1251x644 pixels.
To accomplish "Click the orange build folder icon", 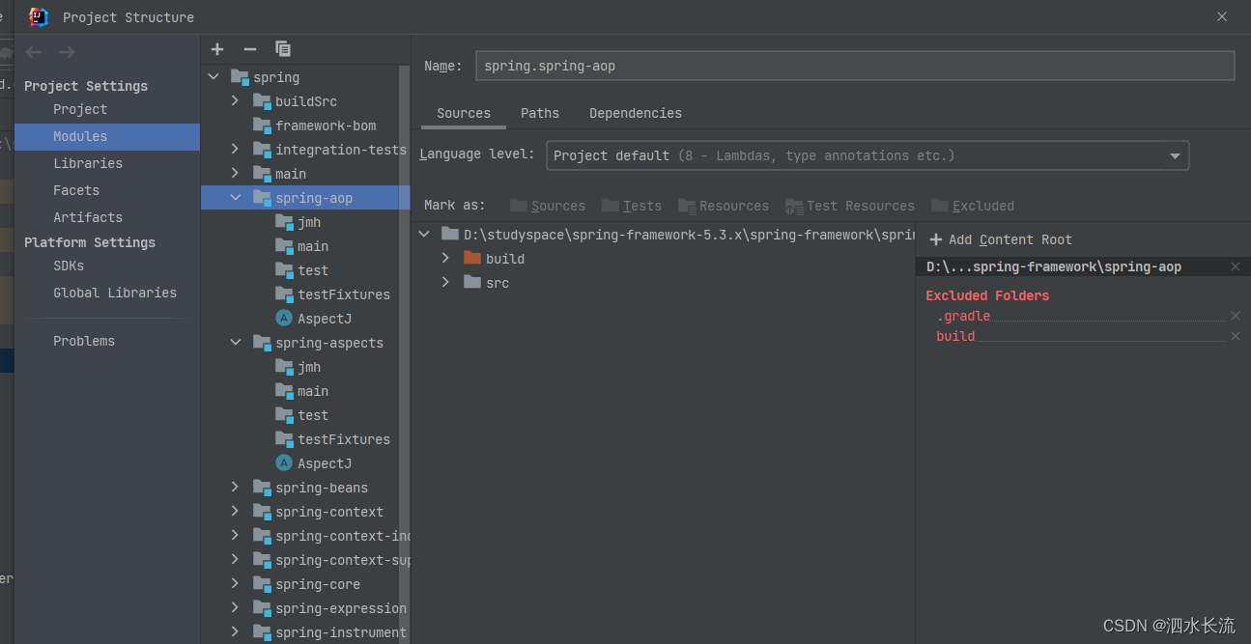I will 472,258.
